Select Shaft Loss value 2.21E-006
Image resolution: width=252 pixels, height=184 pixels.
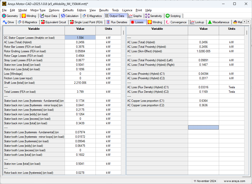80,83
